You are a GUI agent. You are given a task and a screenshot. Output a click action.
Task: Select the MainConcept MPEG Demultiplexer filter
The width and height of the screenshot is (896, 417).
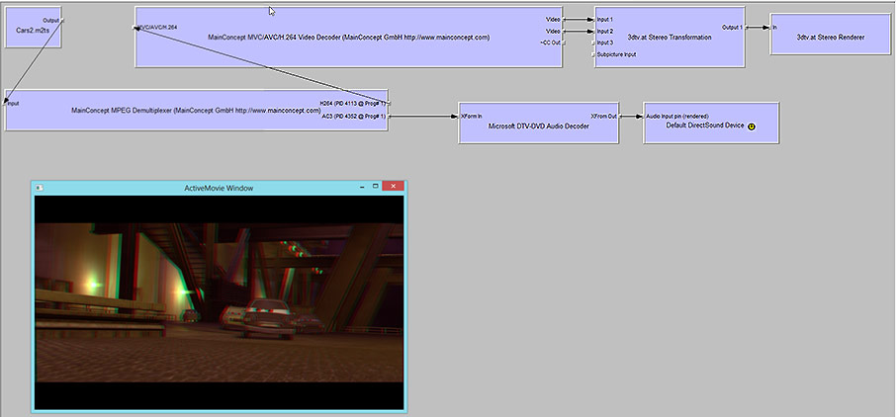pyautogui.click(x=196, y=111)
